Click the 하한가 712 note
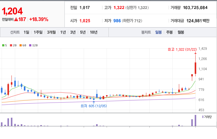 (132, 21)
